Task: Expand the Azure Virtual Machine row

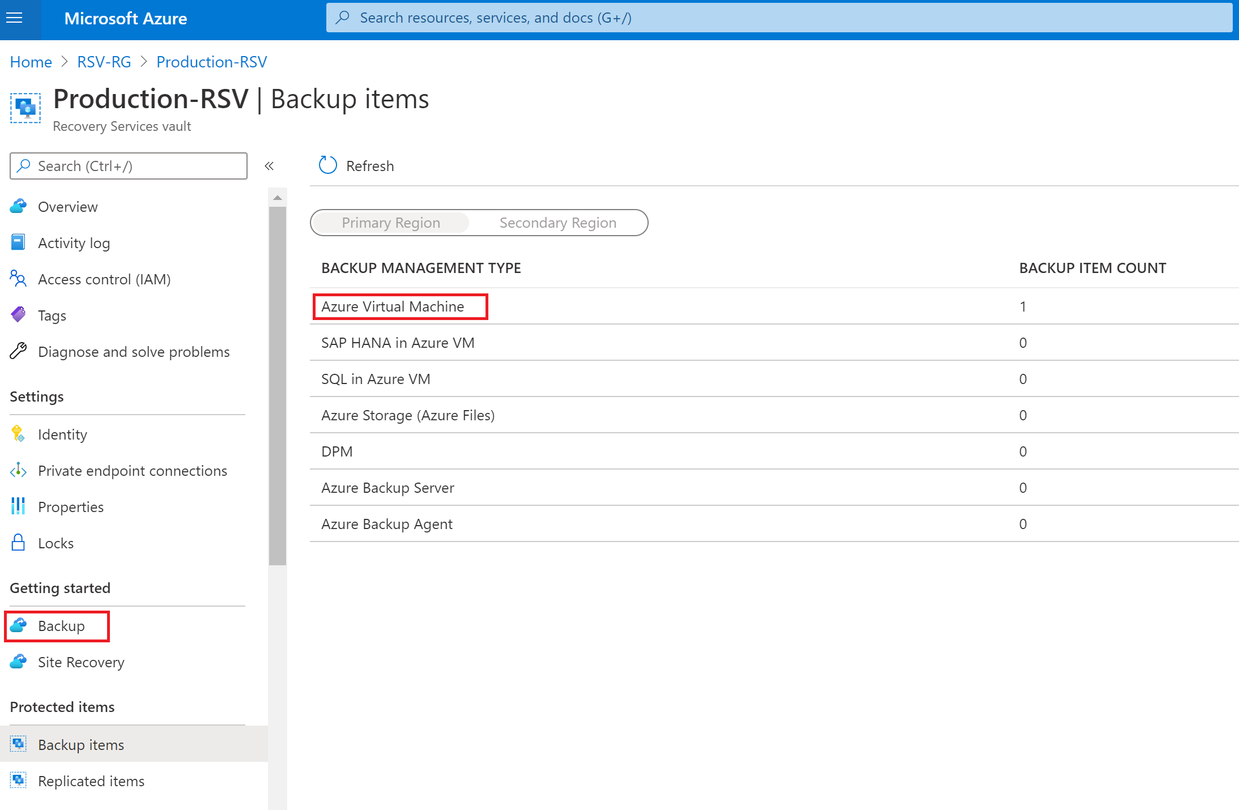Action: pos(393,306)
